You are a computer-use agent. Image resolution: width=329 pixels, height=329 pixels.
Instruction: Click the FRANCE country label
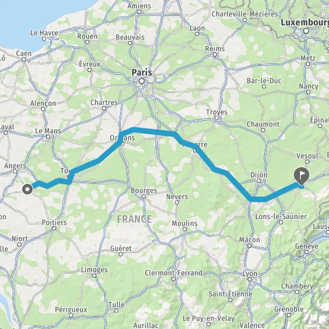(134, 219)
